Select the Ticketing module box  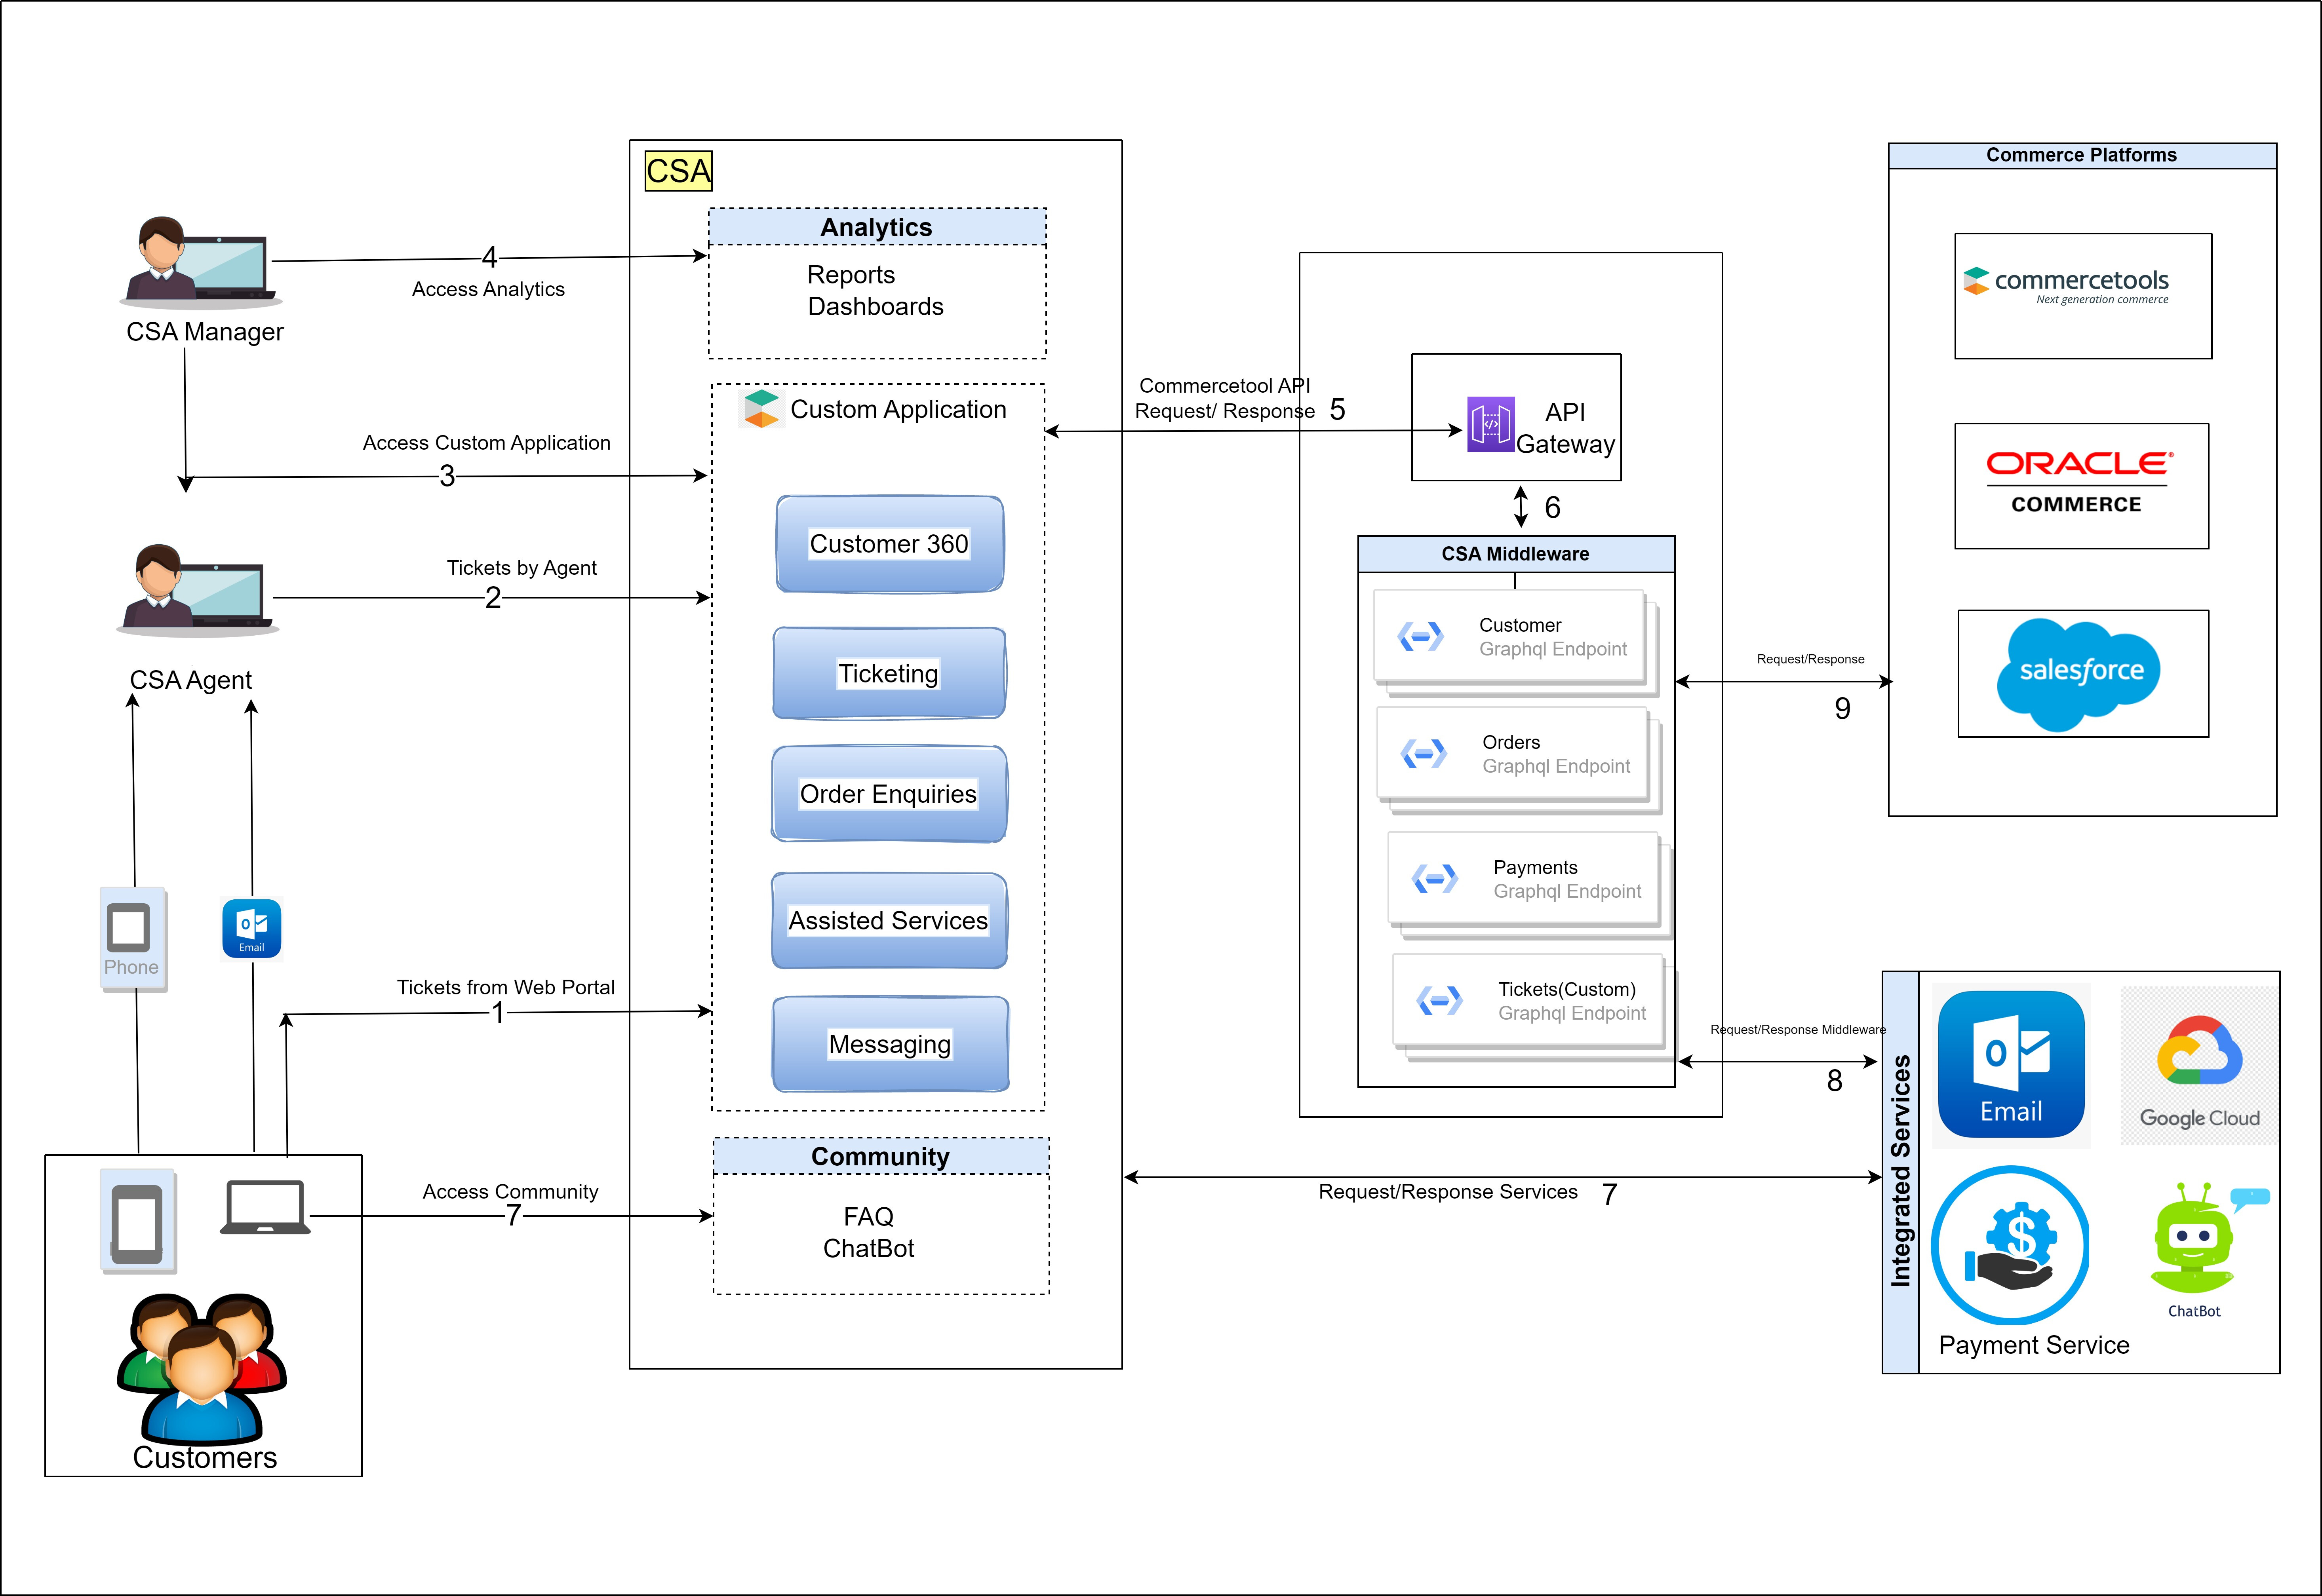(x=889, y=673)
